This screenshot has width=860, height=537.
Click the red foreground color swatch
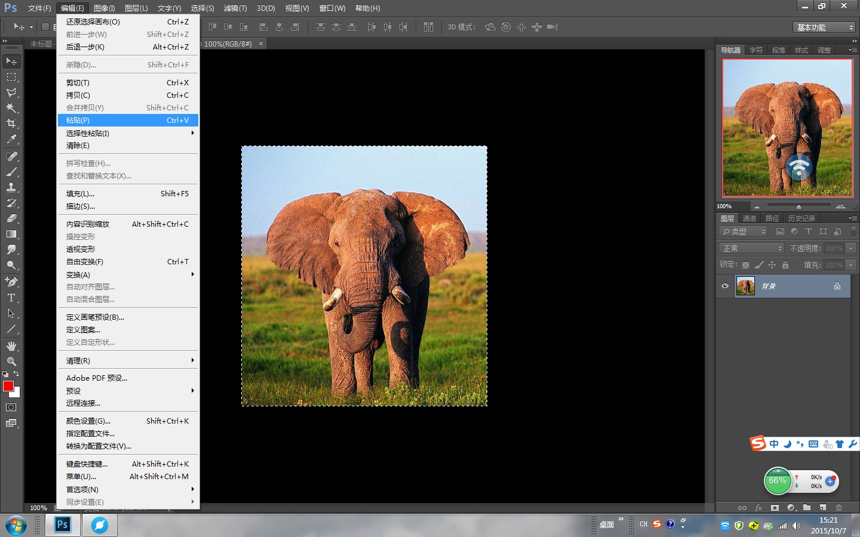[8, 386]
